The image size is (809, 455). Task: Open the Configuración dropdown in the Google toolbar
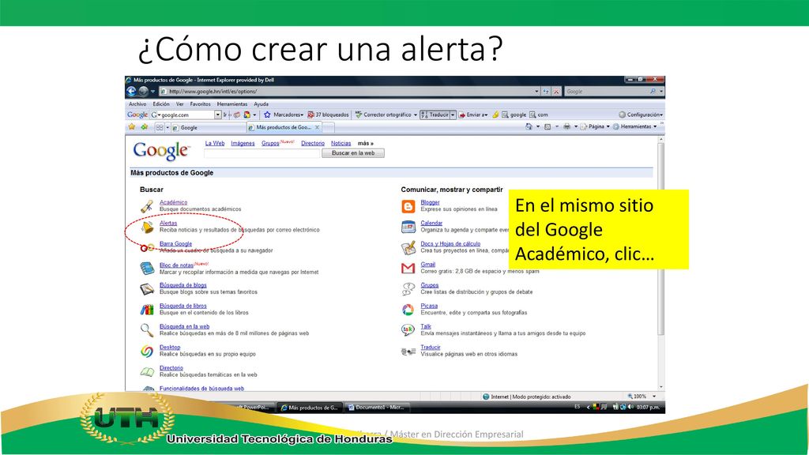pyautogui.click(x=641, y=115)
